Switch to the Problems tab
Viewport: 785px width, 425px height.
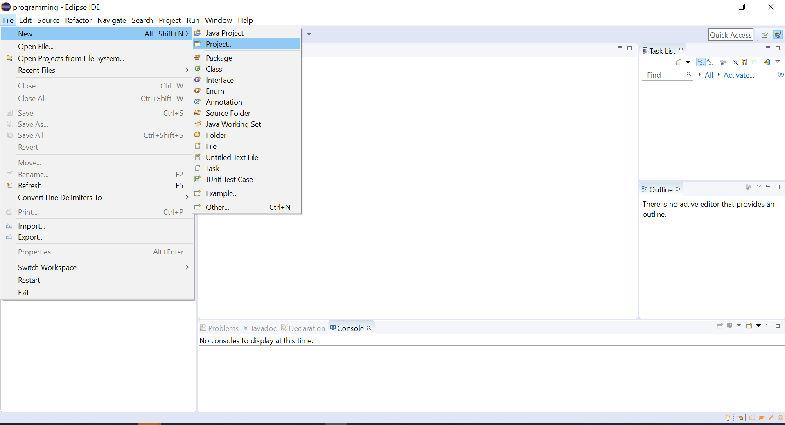[x=219, y=328]
